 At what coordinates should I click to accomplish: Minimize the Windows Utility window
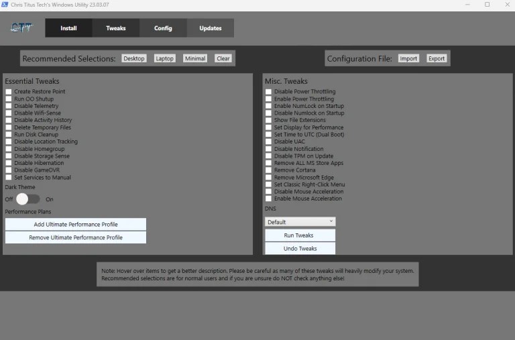(467, 5)
